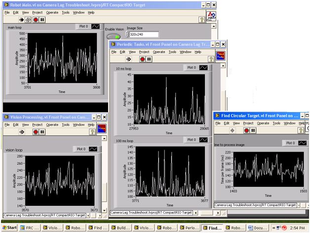Click taskbar clock showing 2:54 PM
This screenshot has width=310, height=233.
pyautogui.click(x=297, y=228)
